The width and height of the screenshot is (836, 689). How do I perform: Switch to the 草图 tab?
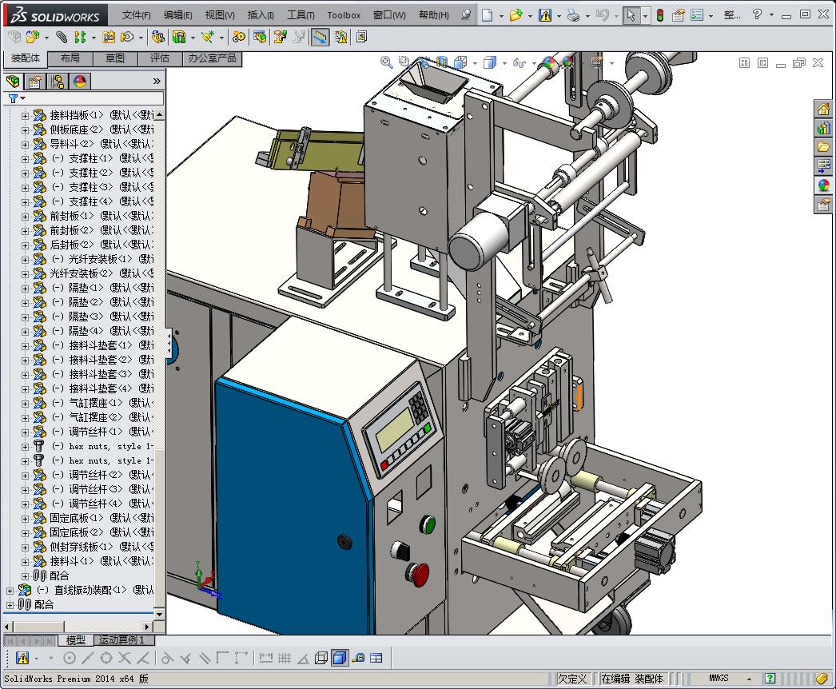pyautogui.click(x=114, y=58)
